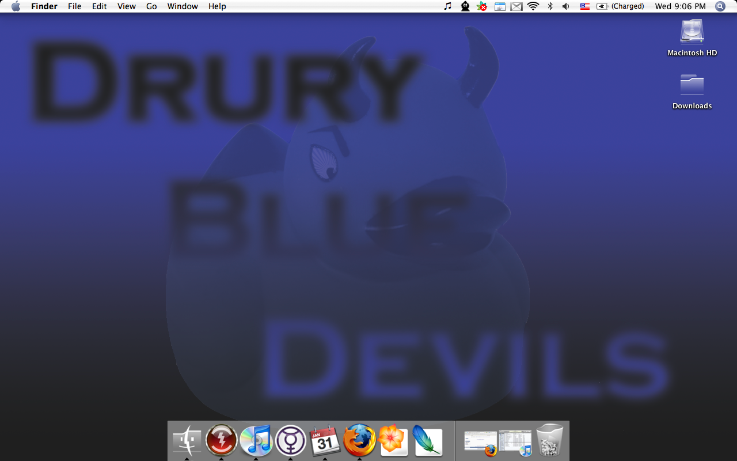Viewport: 737px width, 461px height.
Task: Click the music note menu bar icon
Action: click(448, 6)
